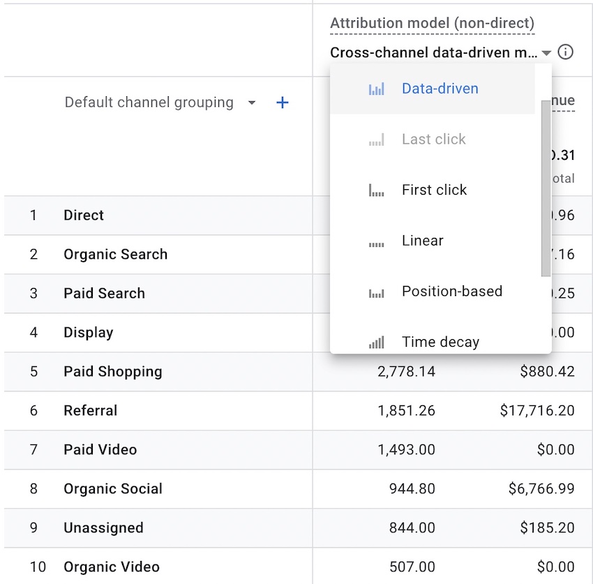The height and width of the screenshot is (584, 593).
Task: Click the greyed-out Last click icon
Action: 376,139
